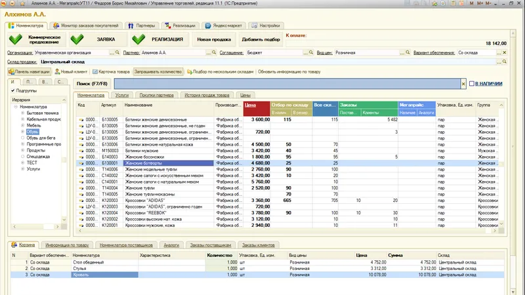This screenshot has height=295, width=525.
Task: Toggle Подгруппы checkbox
Action: click(x=12, y=90)
